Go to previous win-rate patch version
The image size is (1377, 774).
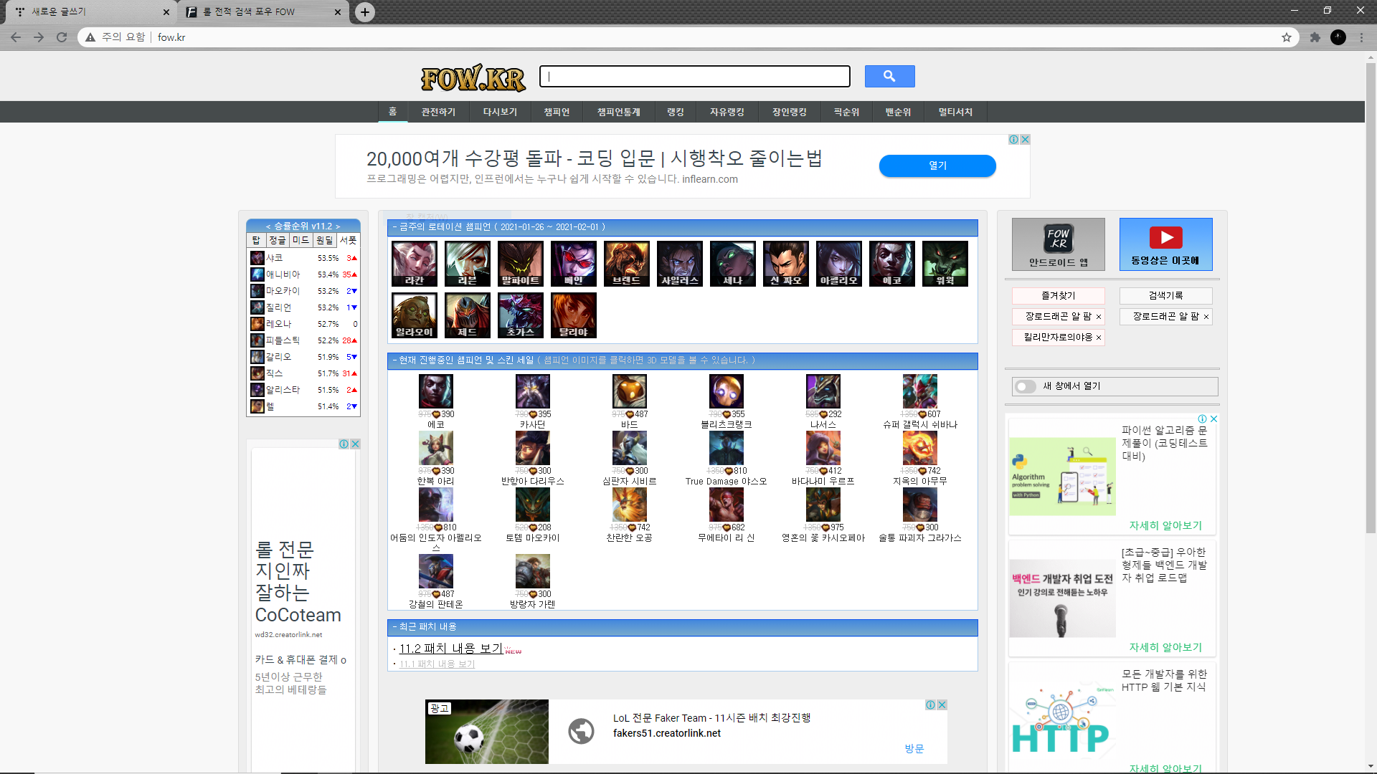point(268,226)
